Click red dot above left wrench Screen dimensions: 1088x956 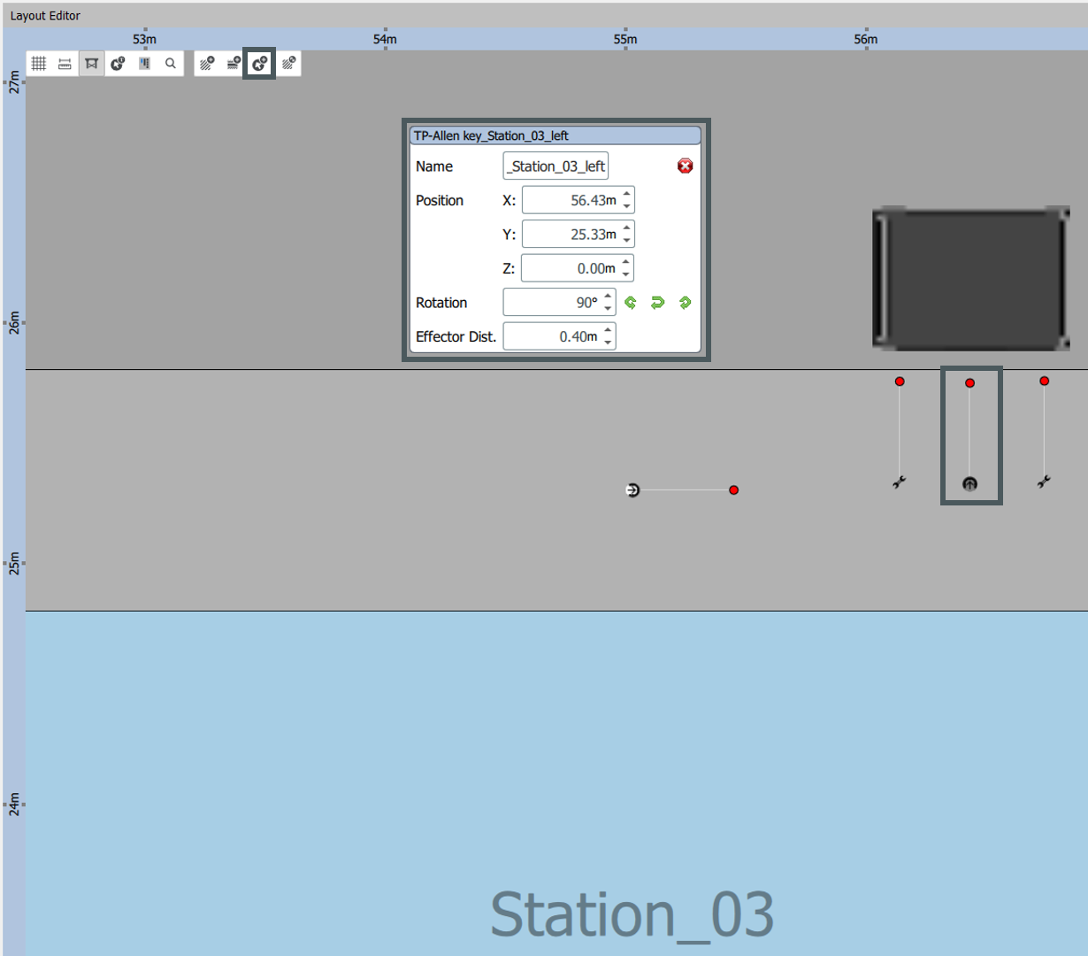(900, 382)
